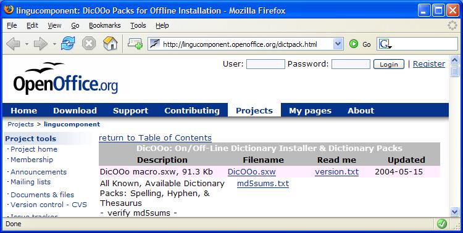Screen dimensions: 463x233
Task: Follow the Register link
Action: click(429, 63)
